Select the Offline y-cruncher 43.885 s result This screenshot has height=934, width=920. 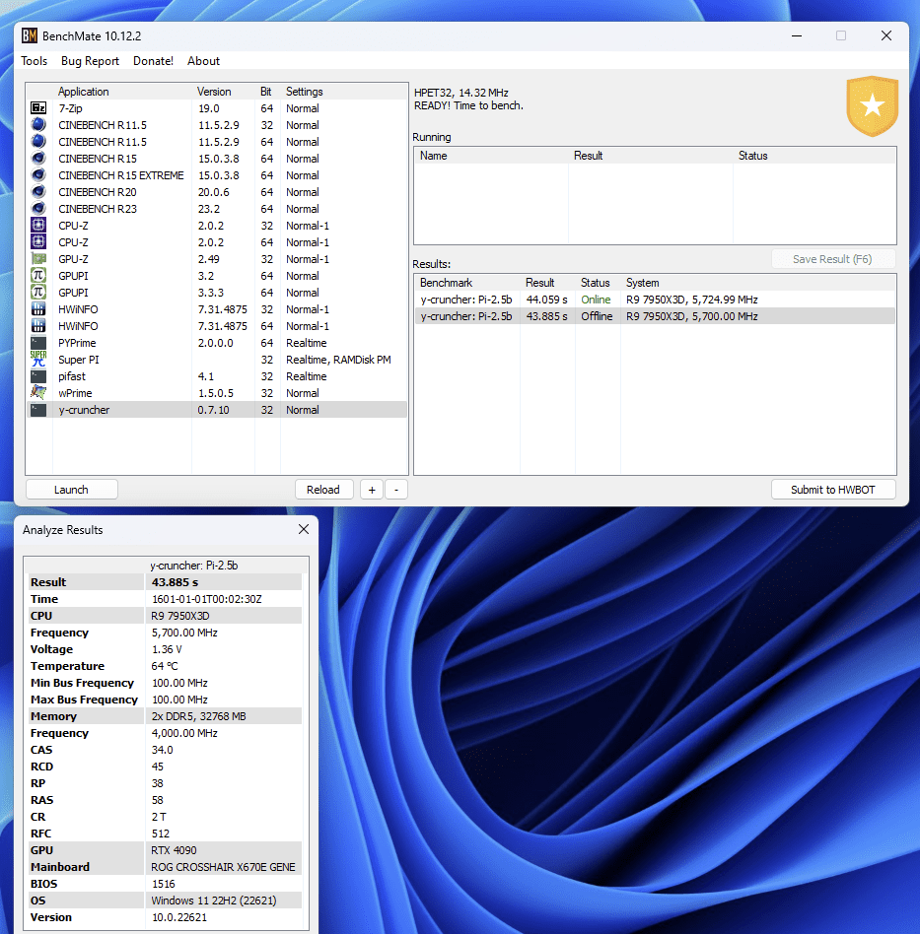[655, 316]
